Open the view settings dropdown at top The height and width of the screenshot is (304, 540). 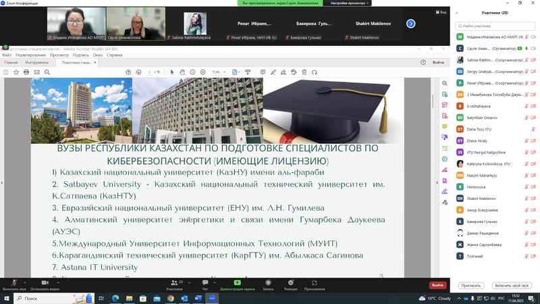[x=350, y=3]
